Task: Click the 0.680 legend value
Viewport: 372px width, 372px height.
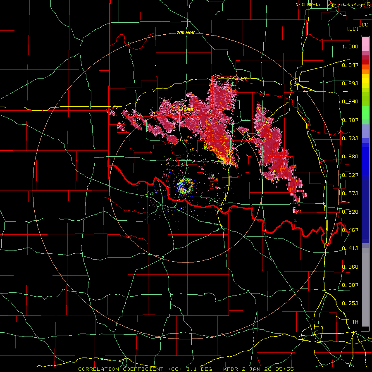Action: click(x=350, y=157)
